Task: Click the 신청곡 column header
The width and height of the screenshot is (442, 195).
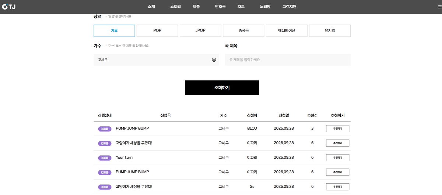Action: (x=165, y=115)
